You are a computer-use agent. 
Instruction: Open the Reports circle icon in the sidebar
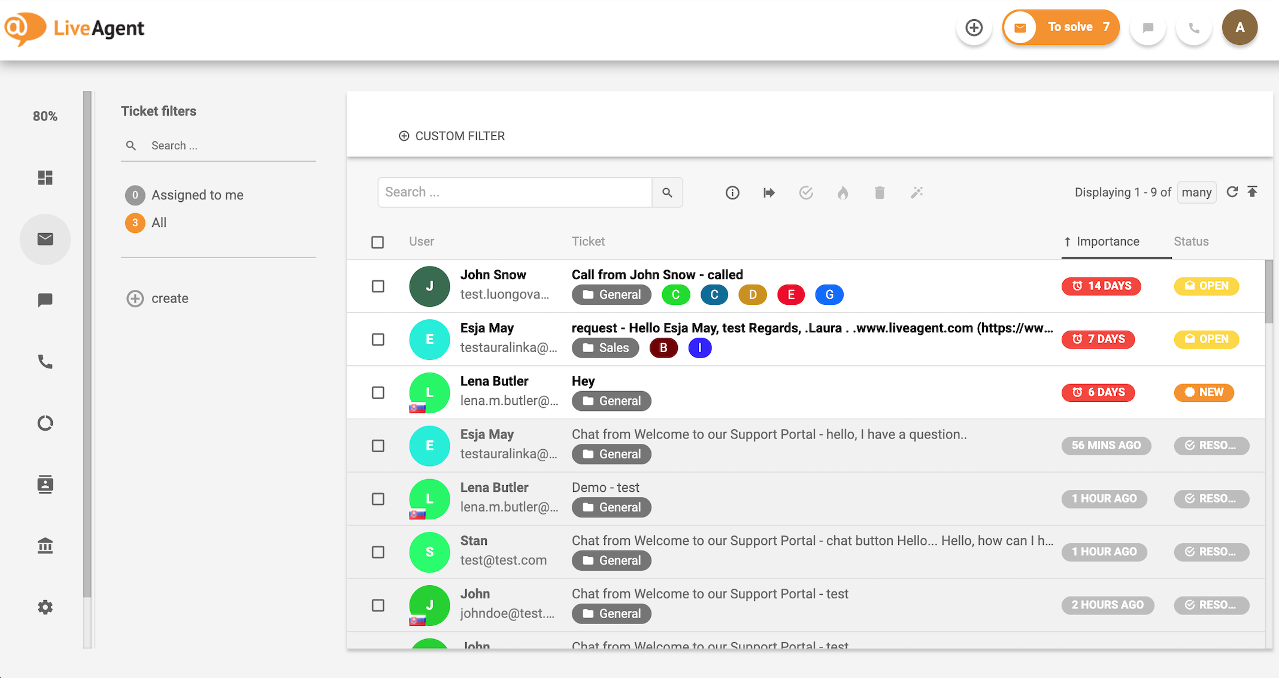click(46, 423)
